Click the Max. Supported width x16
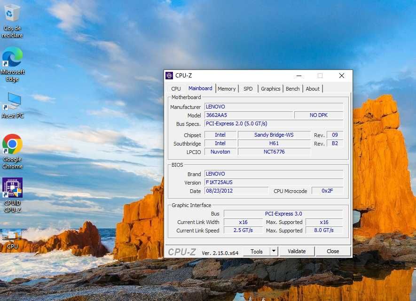The image size is (416, 301). click(x=324, y=222)
